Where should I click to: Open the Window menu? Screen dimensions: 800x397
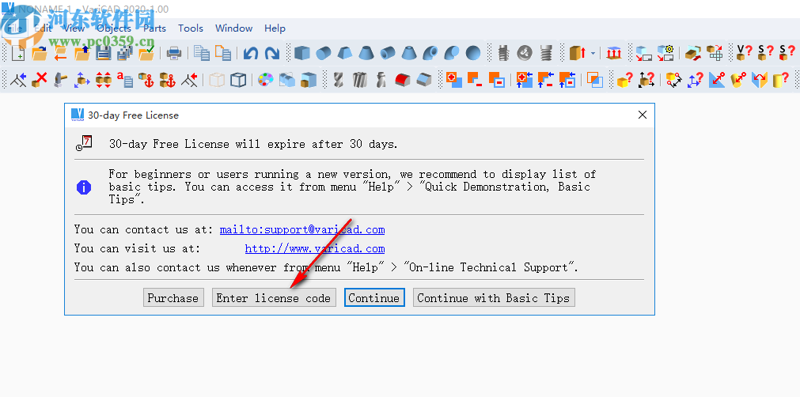(x=233, y=28)
